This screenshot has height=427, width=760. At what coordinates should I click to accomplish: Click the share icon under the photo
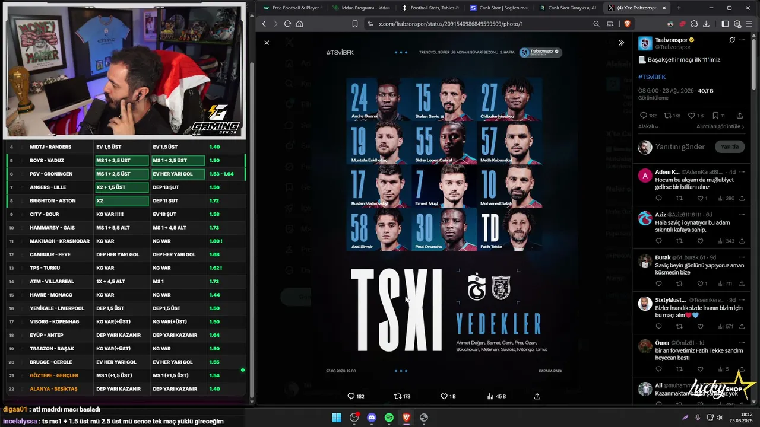(537, 396)
